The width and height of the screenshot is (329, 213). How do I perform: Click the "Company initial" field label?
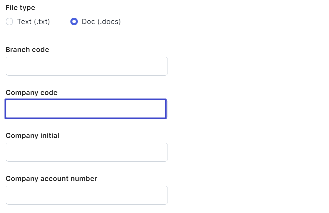tap(32, 136)
